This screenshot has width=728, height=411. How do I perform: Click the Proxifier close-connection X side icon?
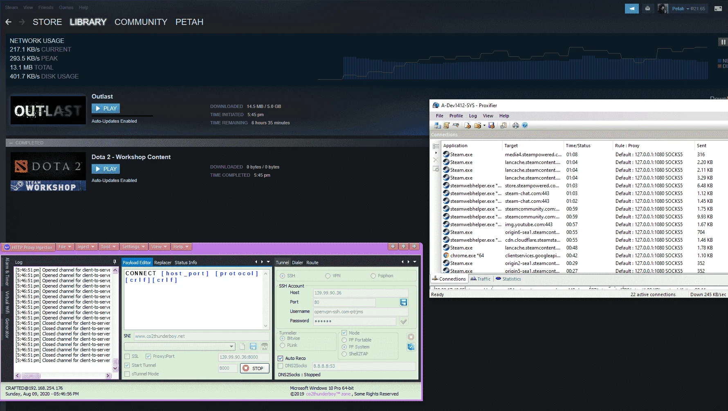[436, 160]
